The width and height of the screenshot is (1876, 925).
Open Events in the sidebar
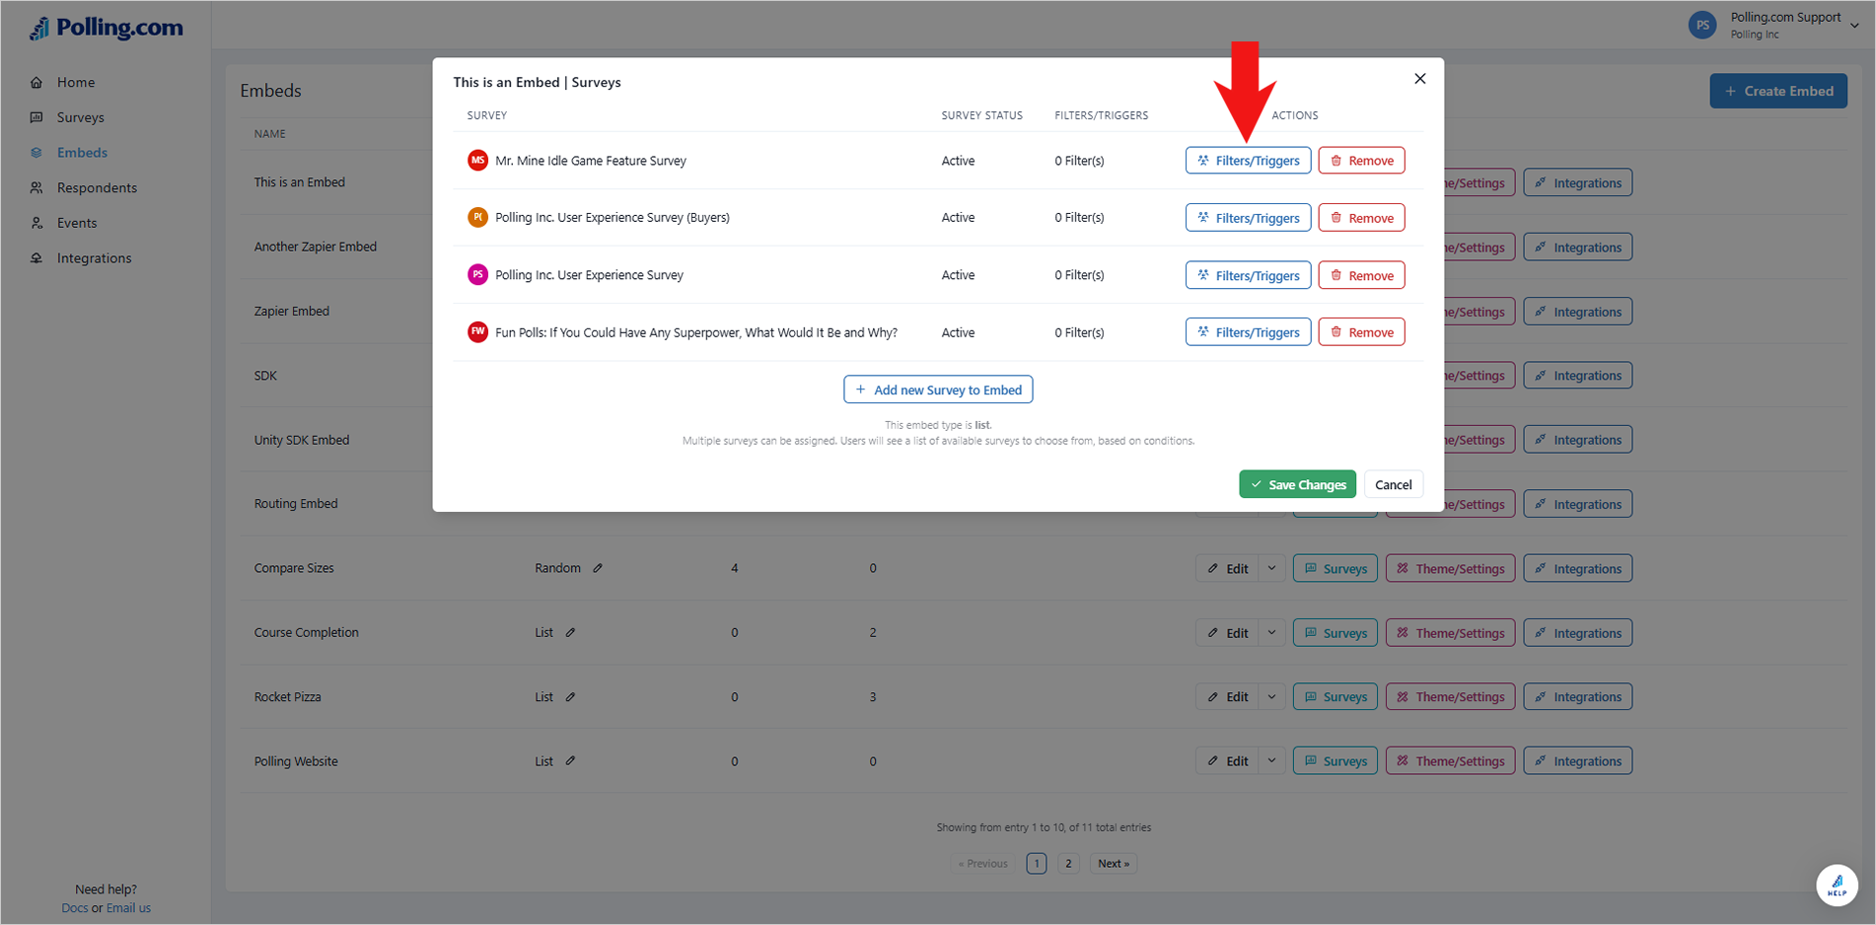point(77,223)
